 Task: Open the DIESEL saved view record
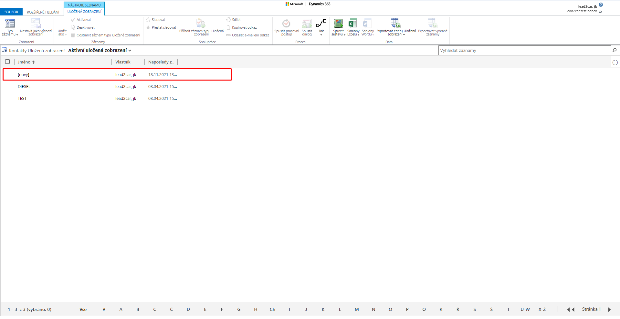click(24, 87)
